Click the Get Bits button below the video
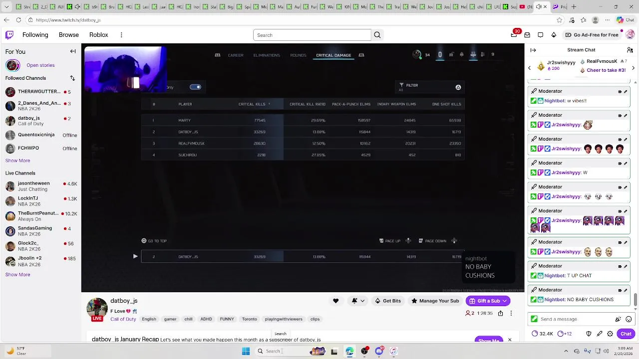Image resolution: width=639 pixels, height=359 pixels. point(388,301)
